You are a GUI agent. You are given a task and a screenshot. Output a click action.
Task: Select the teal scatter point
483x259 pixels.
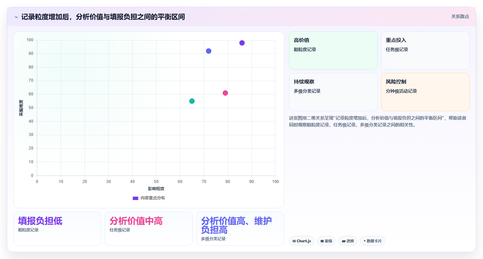192,101
